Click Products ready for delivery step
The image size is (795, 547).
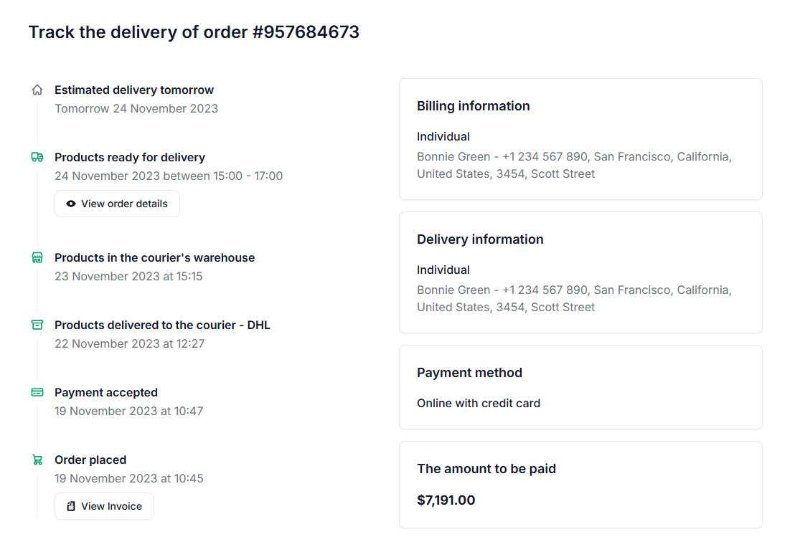point(130,157)
